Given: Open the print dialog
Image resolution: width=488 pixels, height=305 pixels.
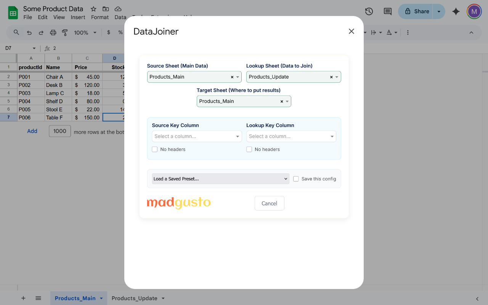Looking at the screenshot, I should [x=53, y=32].
